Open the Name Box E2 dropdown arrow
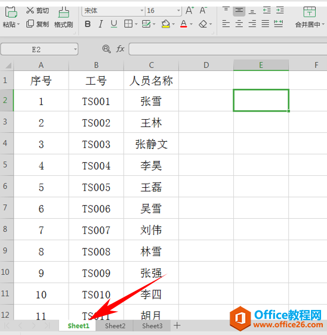This screenshot has height=335, width=327. pos(75,49)
